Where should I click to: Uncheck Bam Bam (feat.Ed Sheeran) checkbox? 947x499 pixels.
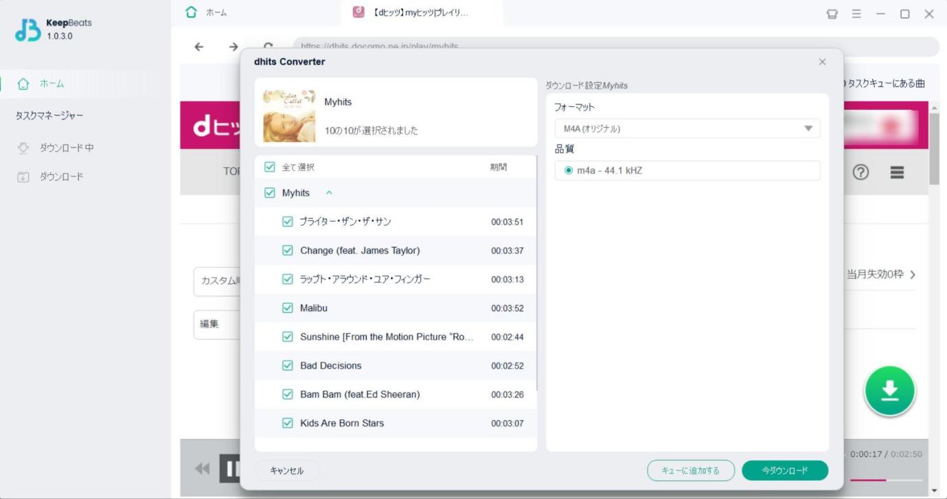288,395
